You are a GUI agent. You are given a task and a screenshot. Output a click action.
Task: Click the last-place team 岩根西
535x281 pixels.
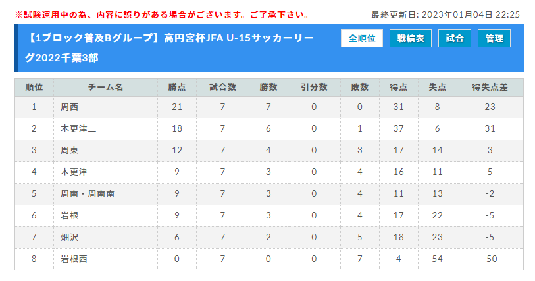point(74,259)
